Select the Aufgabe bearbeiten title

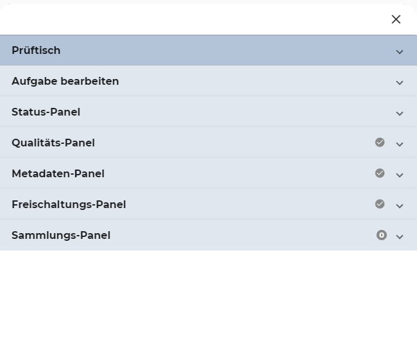click(x=65, y=82)
